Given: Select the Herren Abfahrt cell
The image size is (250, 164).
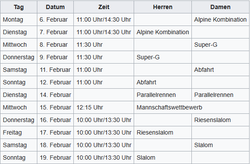Looking at the screenshot, I should point(163,82).
